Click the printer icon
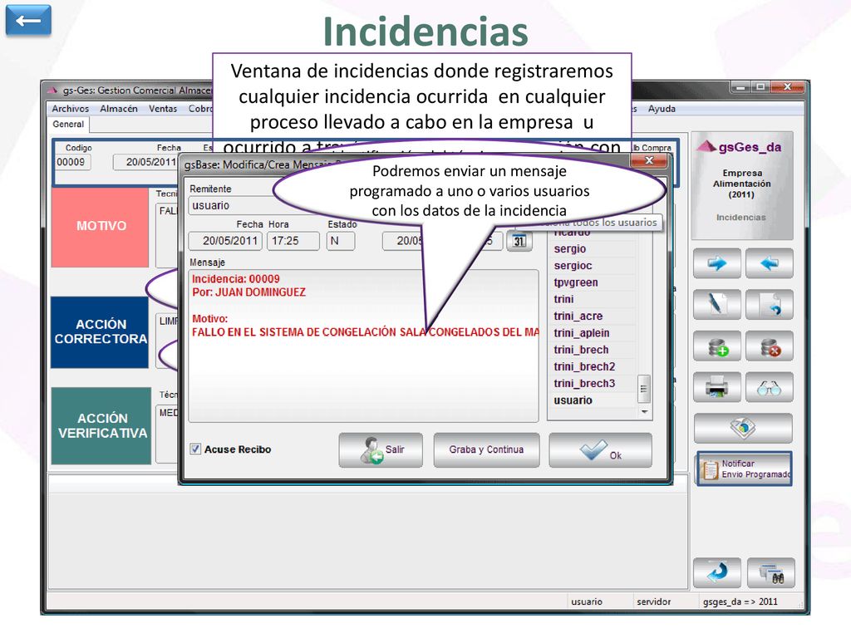 717,387
